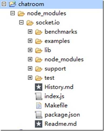Click the star icon beside History.md

coord(39,87)
